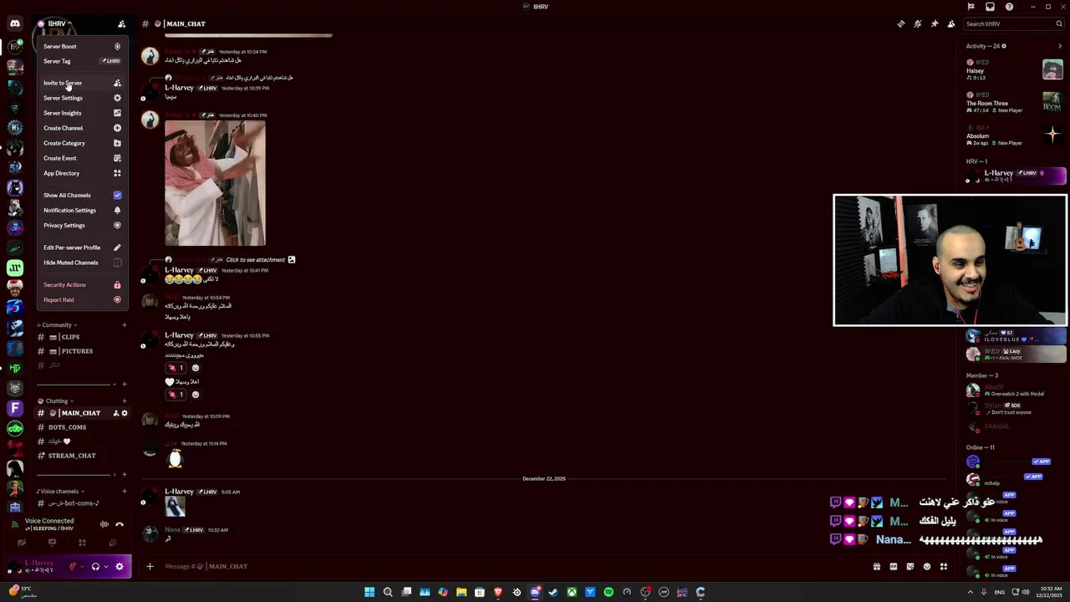
Task: Open the BOTS_COMS channel
Action: tap(82, 427)
